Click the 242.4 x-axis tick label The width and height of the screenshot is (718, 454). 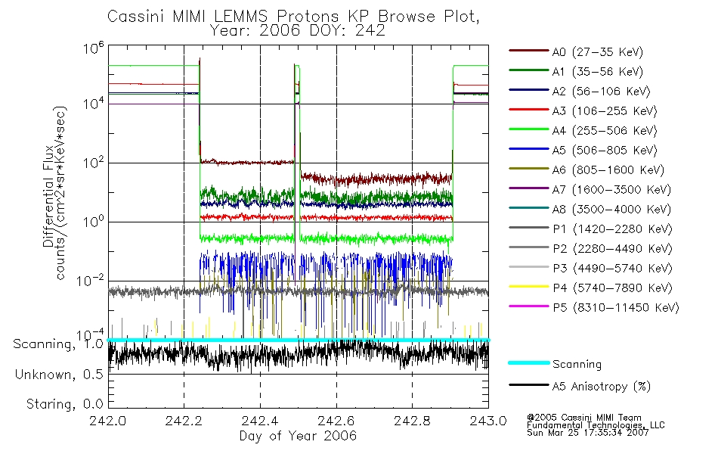(260, 421)
